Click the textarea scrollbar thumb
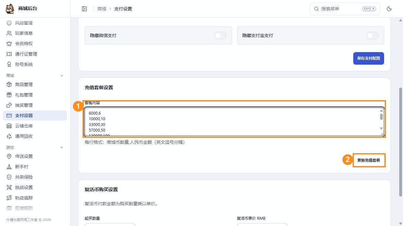 pyautogui.click(x=381, y=117)
